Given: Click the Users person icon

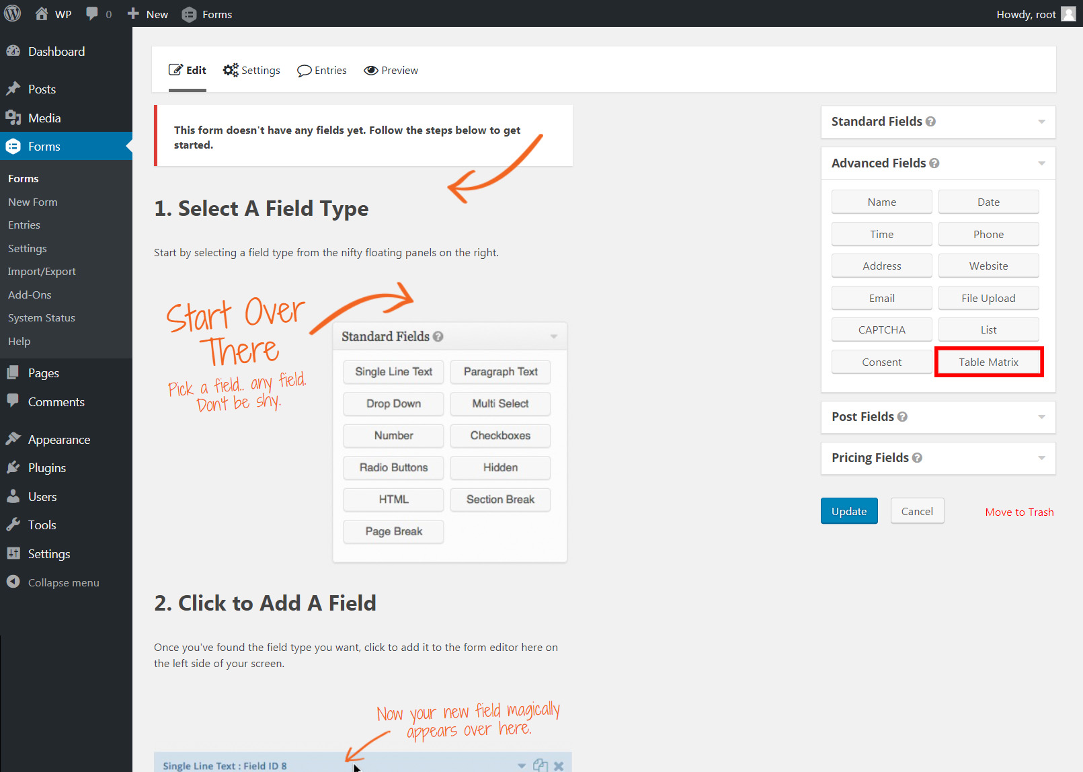Looking at the screenshot, I should coord(13,496).
